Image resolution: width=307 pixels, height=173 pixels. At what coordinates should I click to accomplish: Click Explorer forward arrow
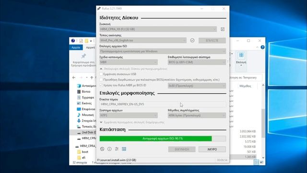(81, 78)
